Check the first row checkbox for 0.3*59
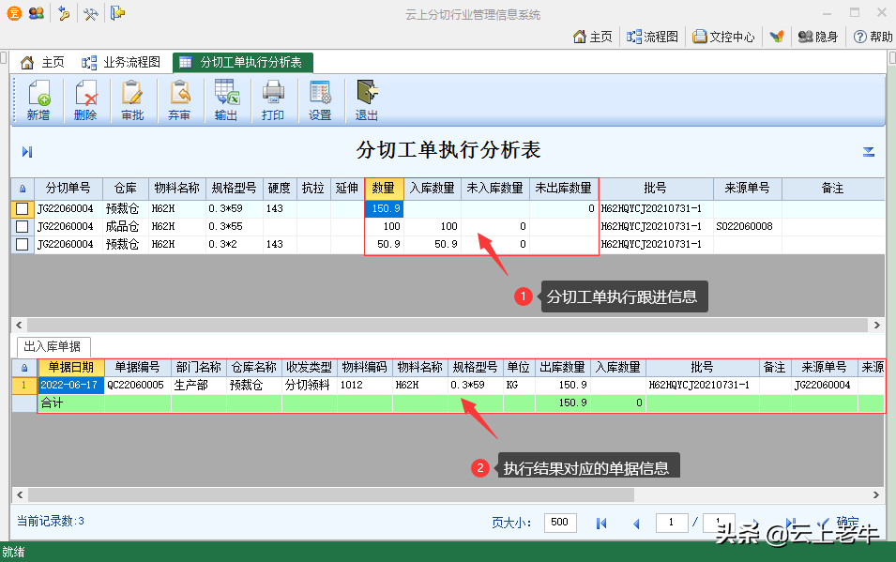896x562 pixels. 23,209
